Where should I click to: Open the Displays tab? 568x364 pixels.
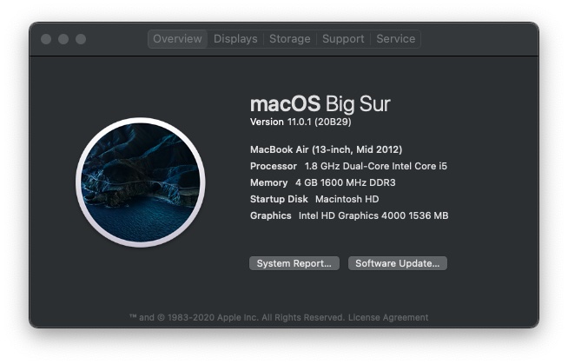click(235, 39)
